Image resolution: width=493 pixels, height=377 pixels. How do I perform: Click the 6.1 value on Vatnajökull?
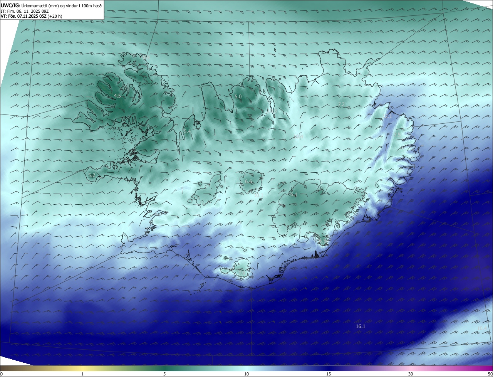point(293,195)
